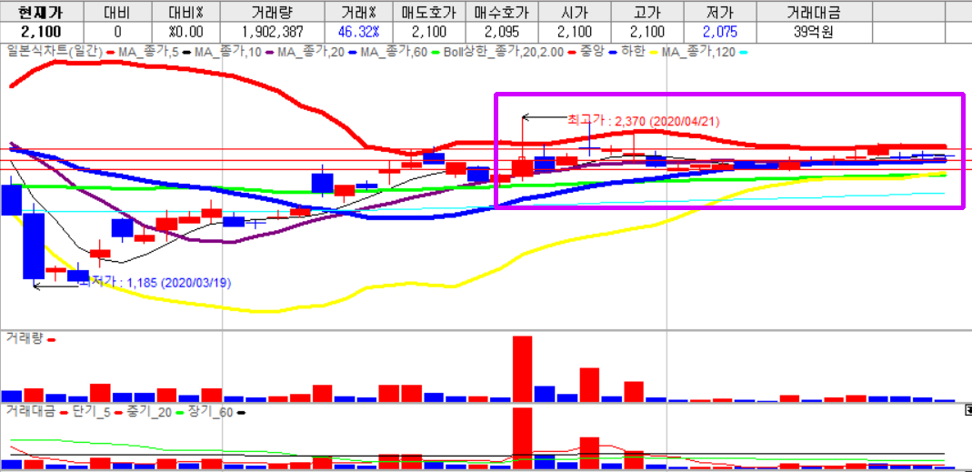Click the MA_종가,5 legend label
The width and height of the screenshot is (972, 472).
click(x=149, y=52)
